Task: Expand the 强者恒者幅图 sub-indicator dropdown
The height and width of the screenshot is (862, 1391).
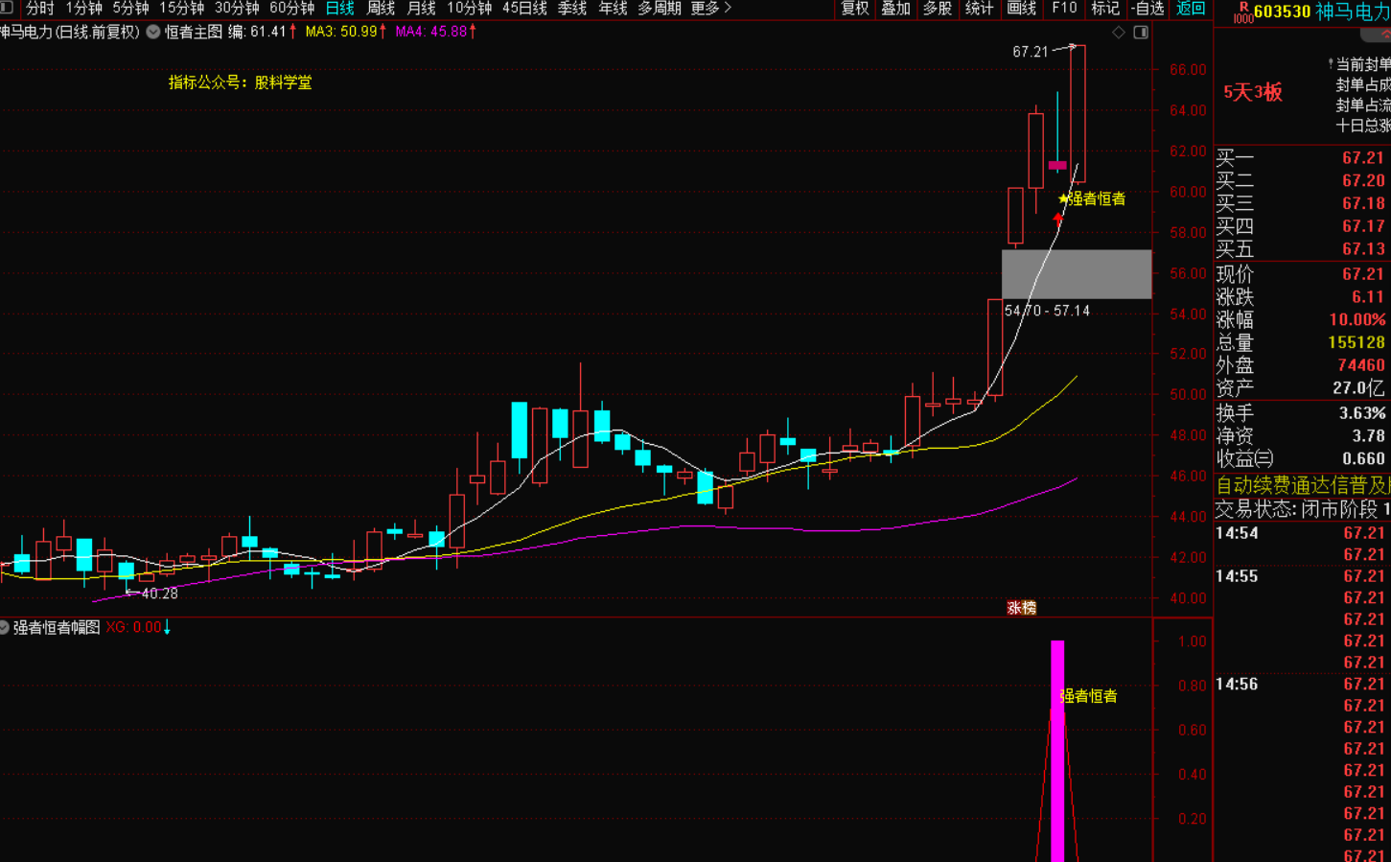Action: point(5,627)
